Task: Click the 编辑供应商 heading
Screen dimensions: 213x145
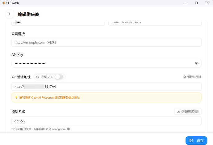Action: coord(28,14)
